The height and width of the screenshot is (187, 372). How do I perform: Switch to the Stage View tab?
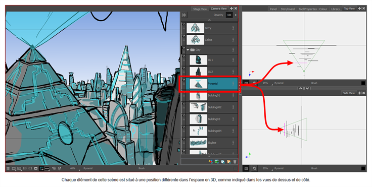pos(200,9)
